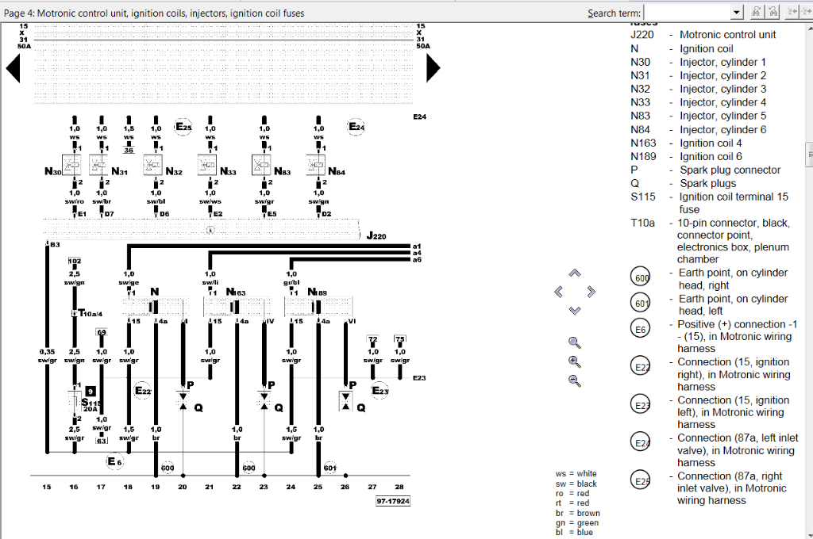The height and width of the screenshot is (539, 813).
Task: Focus the Search term input field
Action: 687,12
